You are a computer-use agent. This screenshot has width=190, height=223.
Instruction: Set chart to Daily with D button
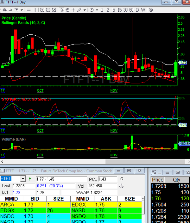point(137,10)
